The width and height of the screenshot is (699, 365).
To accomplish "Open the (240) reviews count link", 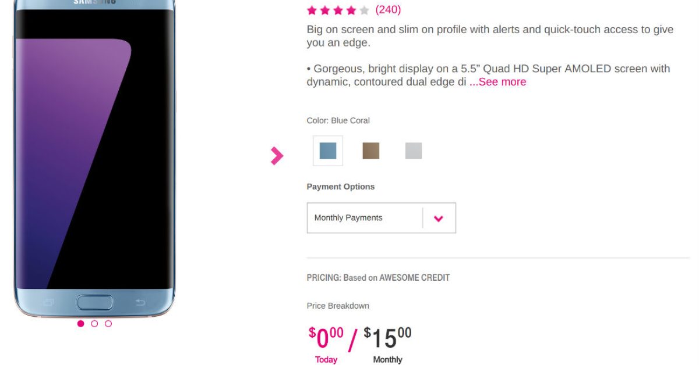I will click(388, 10).
